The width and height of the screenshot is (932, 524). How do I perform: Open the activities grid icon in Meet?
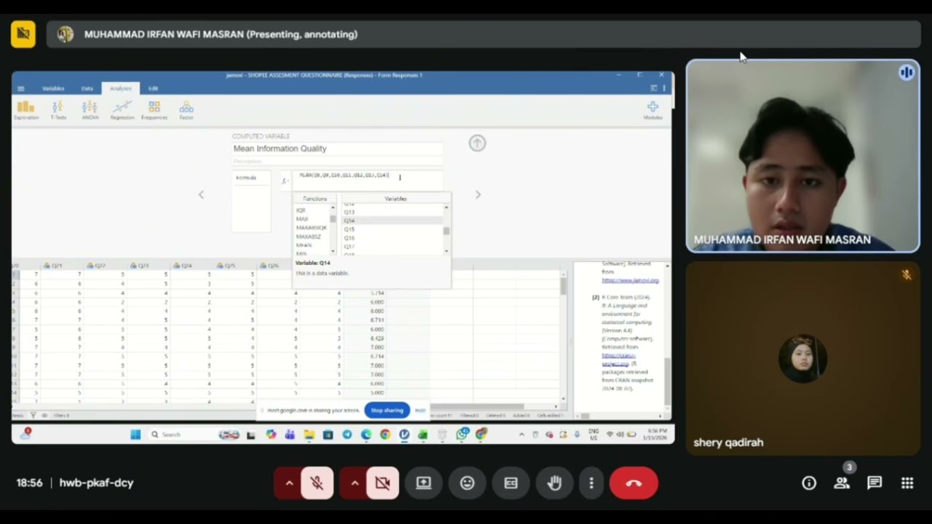907,483
